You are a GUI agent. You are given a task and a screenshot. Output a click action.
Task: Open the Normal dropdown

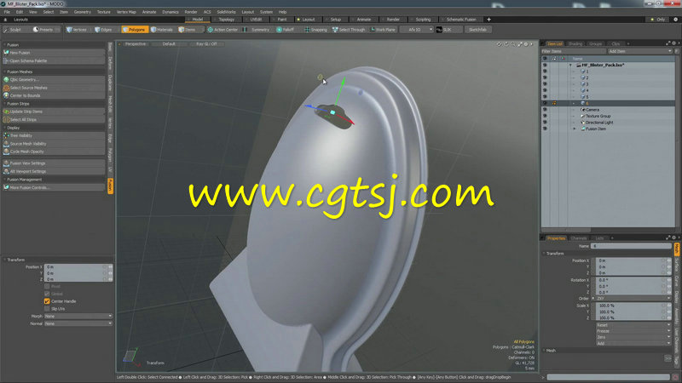pos(78,323)
